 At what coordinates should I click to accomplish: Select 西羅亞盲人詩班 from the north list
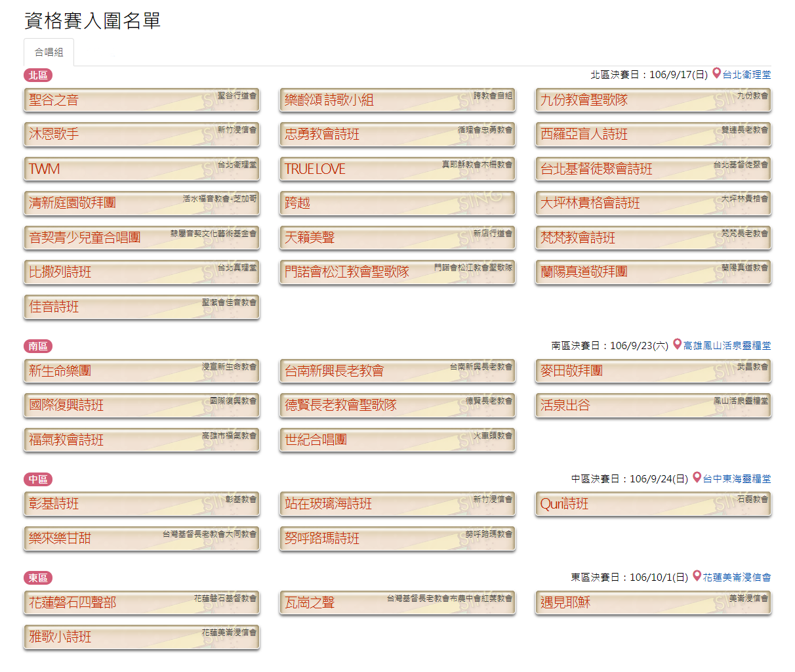pos(653,135)
